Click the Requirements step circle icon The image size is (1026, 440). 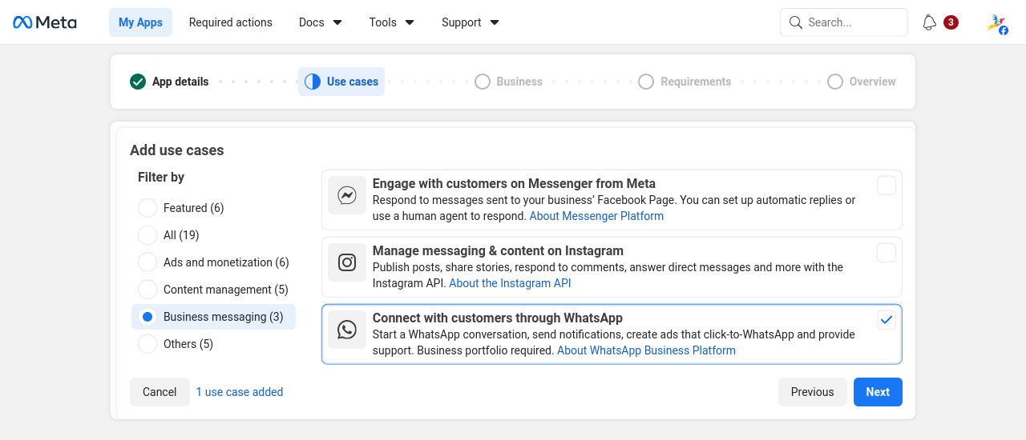646,82
